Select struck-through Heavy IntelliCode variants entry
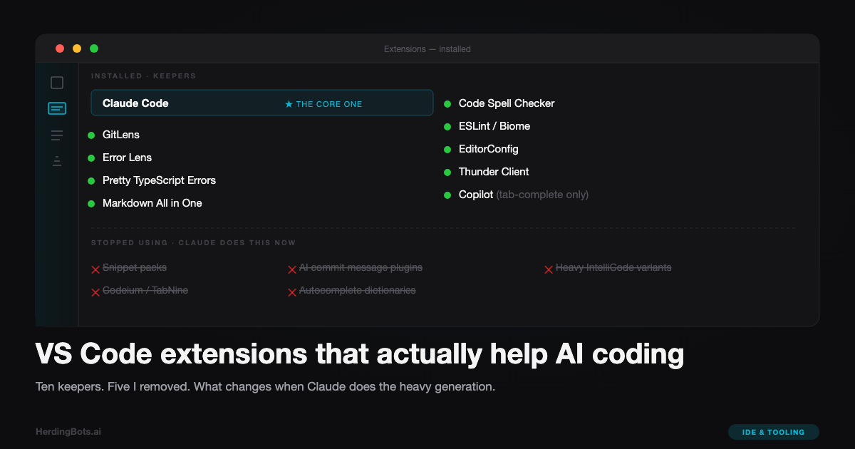The height and width of the screenshot is (449, 855). (613, 267)
